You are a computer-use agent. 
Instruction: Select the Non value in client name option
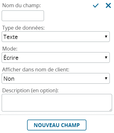(9, 79)
